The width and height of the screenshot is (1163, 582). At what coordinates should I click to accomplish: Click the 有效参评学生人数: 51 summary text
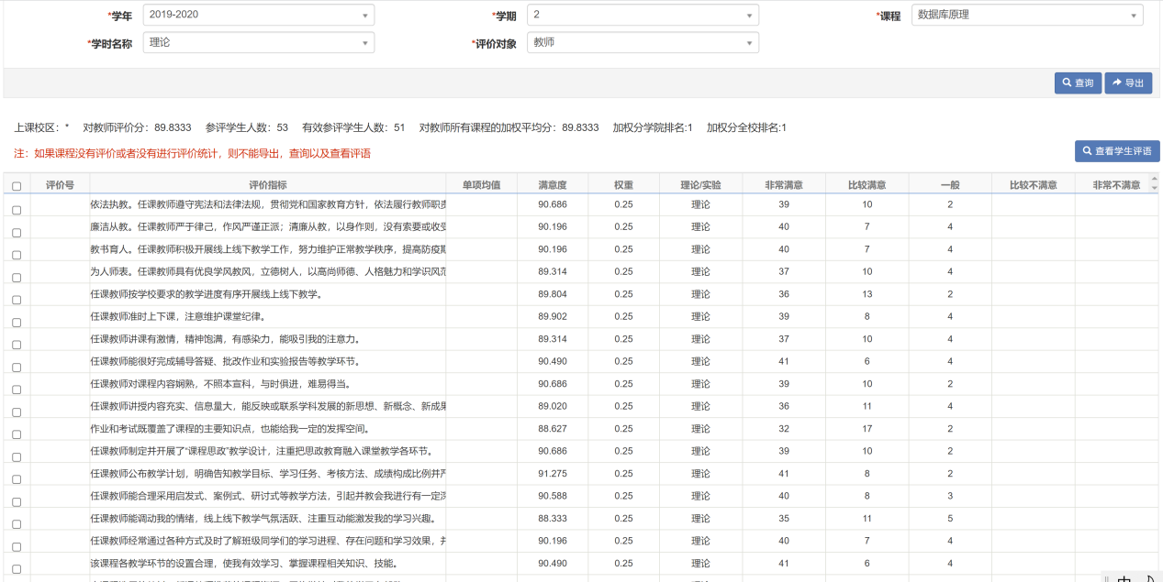coord(353,127)
